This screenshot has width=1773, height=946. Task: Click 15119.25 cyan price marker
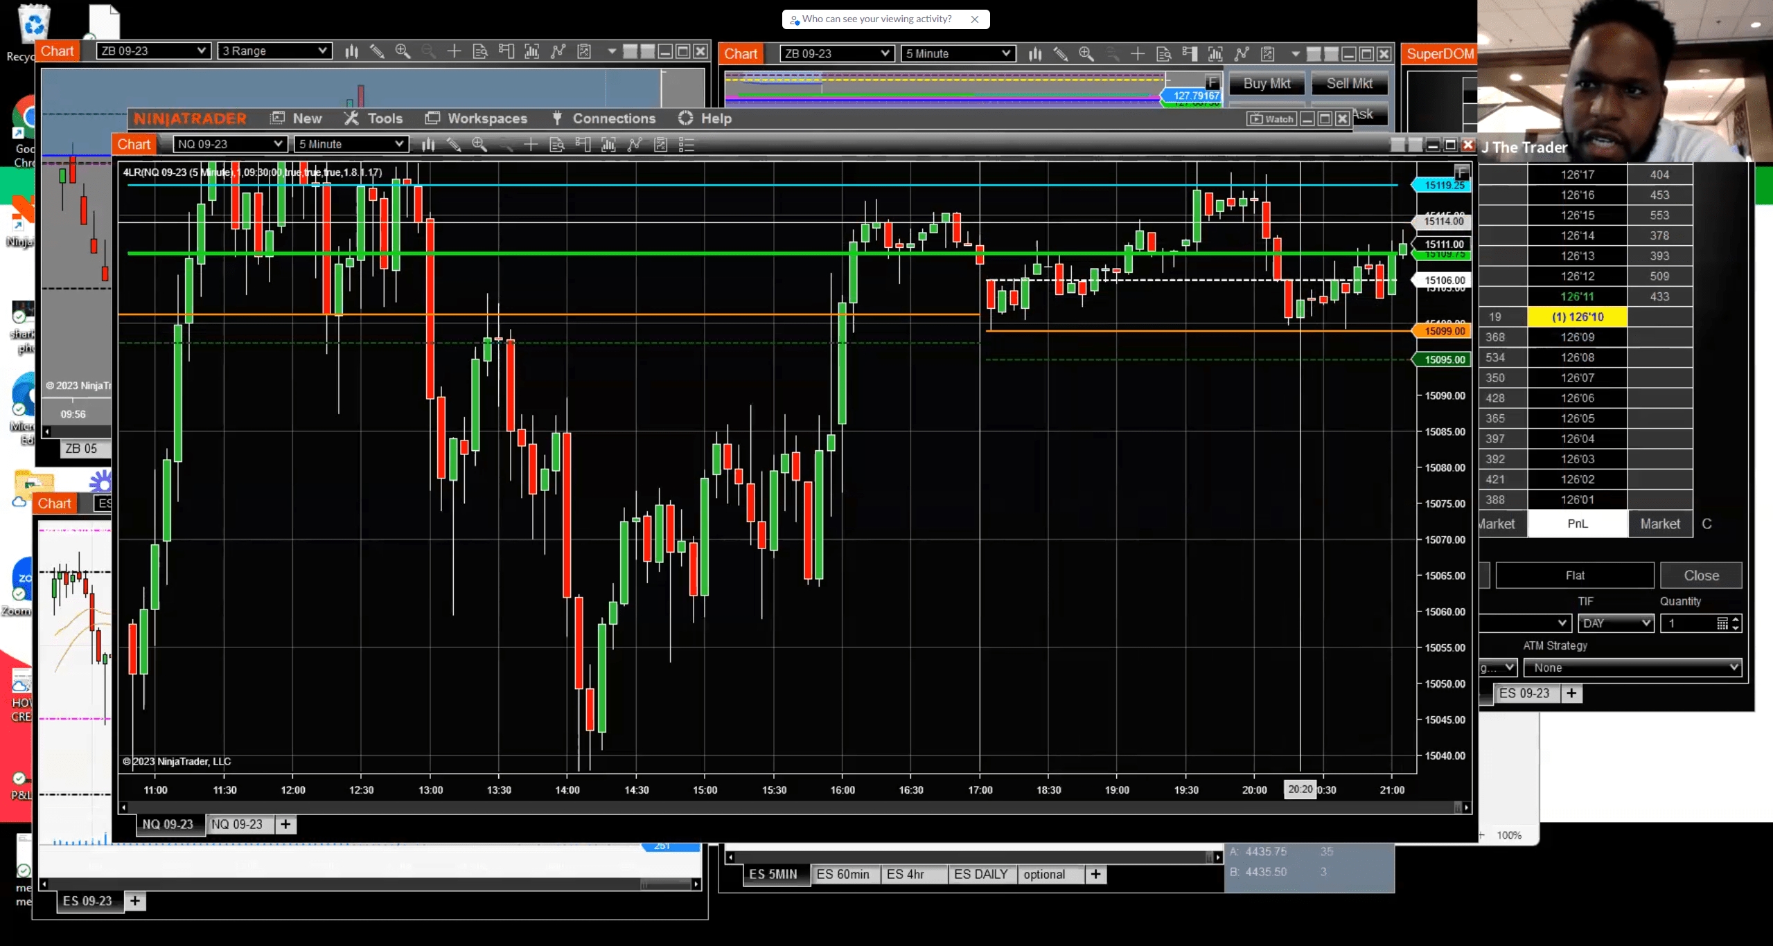click(1442, 185)
